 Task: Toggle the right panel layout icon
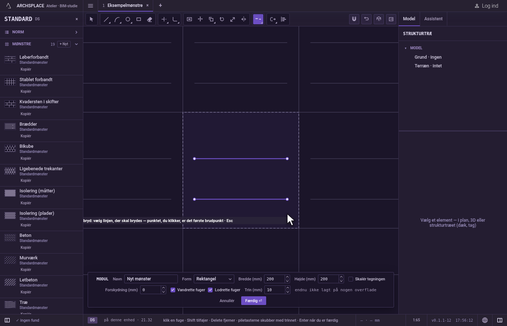(x=500, y=320)
